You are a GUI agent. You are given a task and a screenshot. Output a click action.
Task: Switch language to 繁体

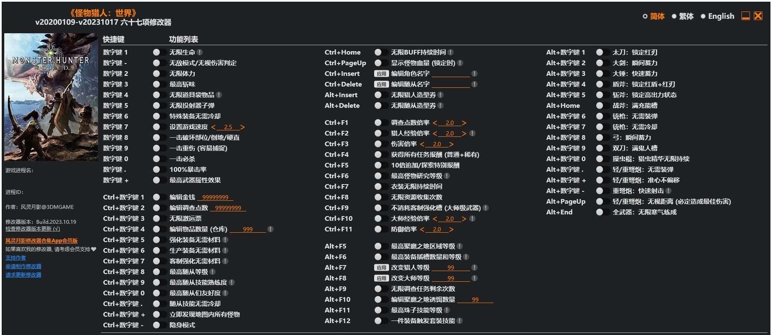click(682, 16)
